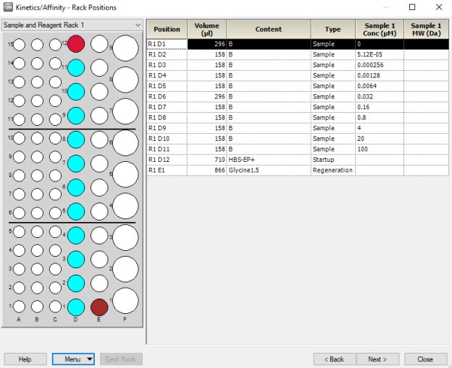Go Back to previous step
452x368 pixels.
coord(334,359)
